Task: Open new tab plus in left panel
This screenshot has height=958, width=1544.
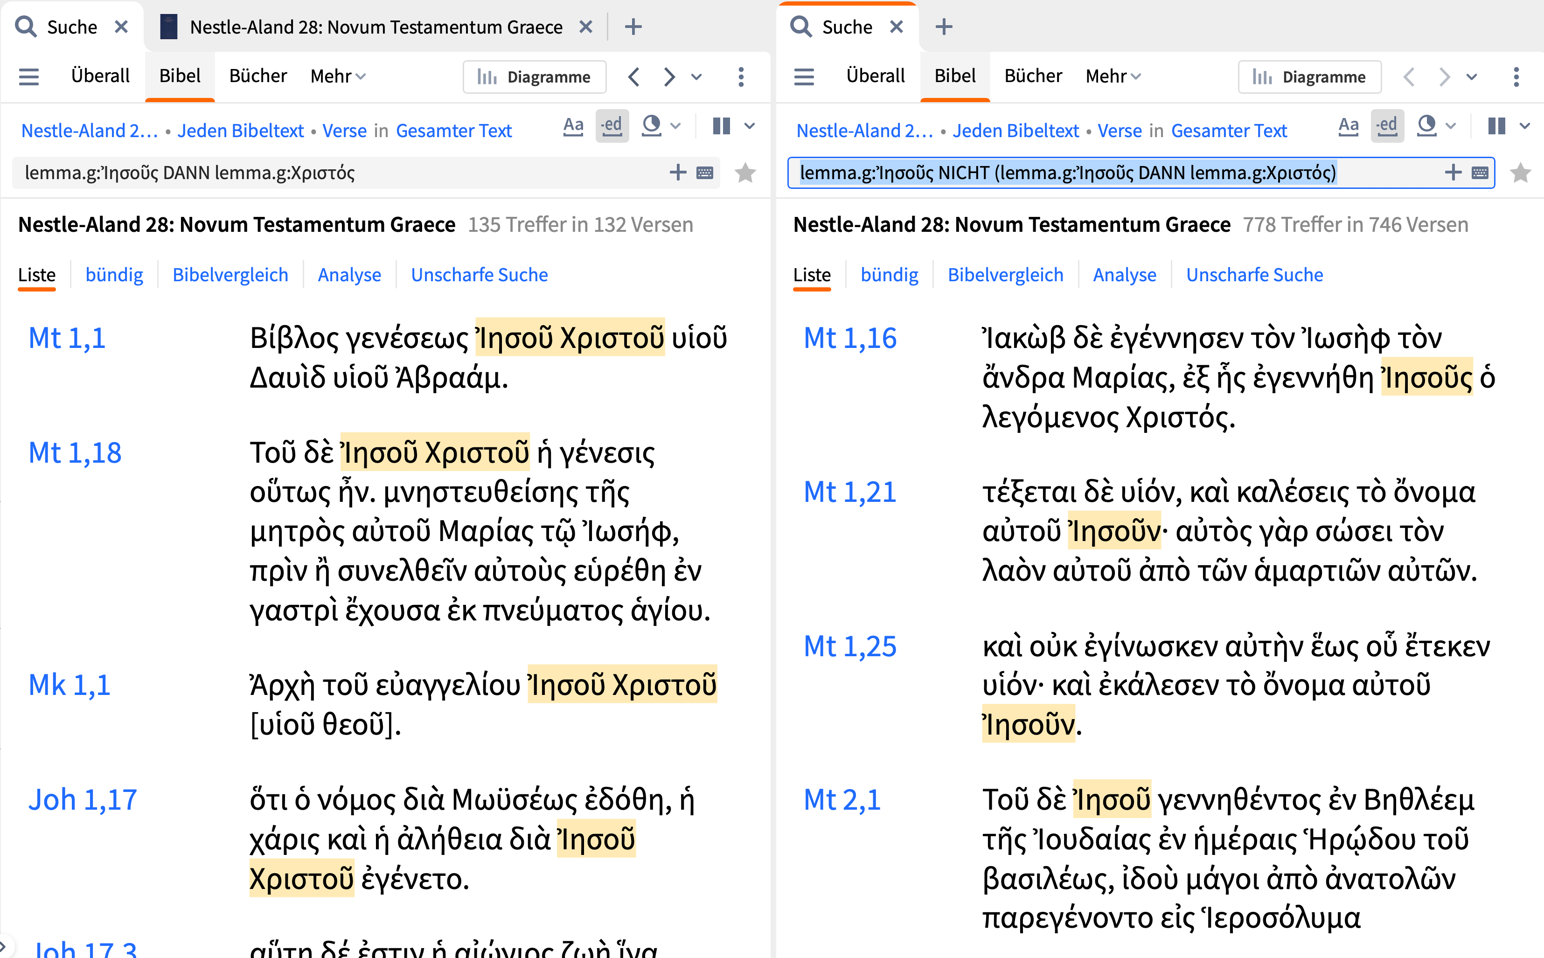Action: pyautogui.click(x=633, y=27)
